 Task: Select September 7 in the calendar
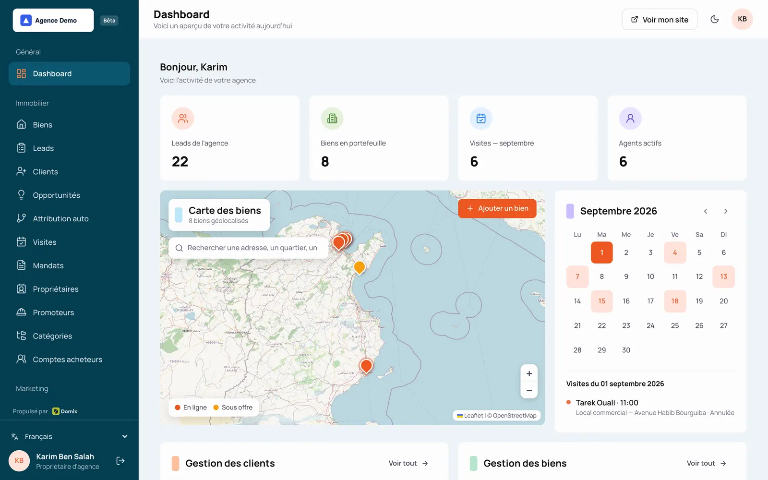click(x=577, y=276)
